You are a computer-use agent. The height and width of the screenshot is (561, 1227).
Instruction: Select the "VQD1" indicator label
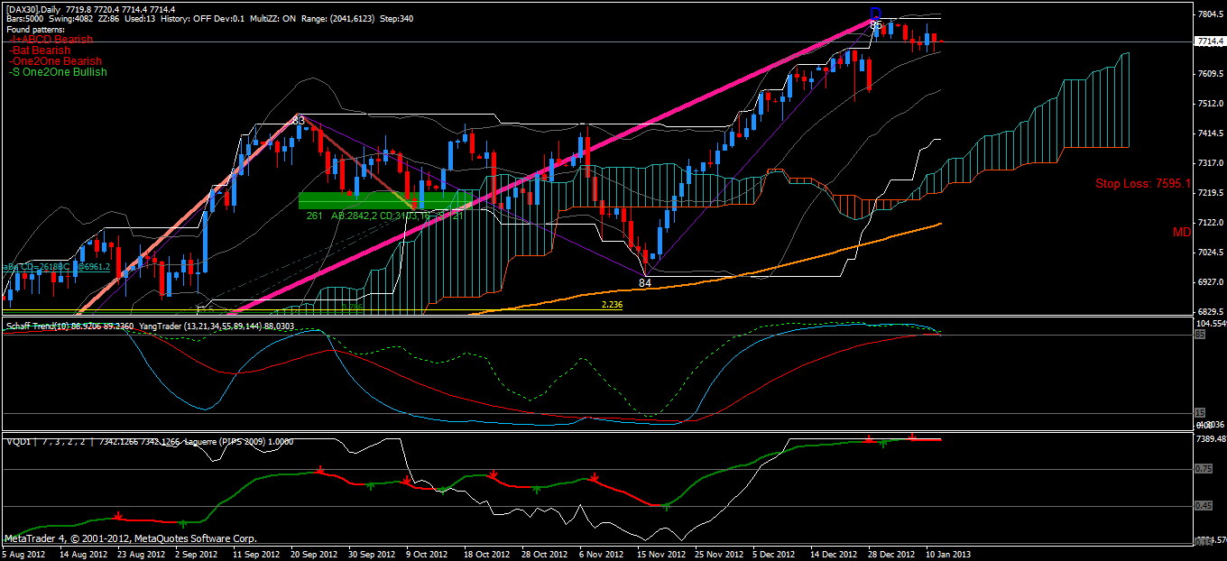[x=17, y=442]
